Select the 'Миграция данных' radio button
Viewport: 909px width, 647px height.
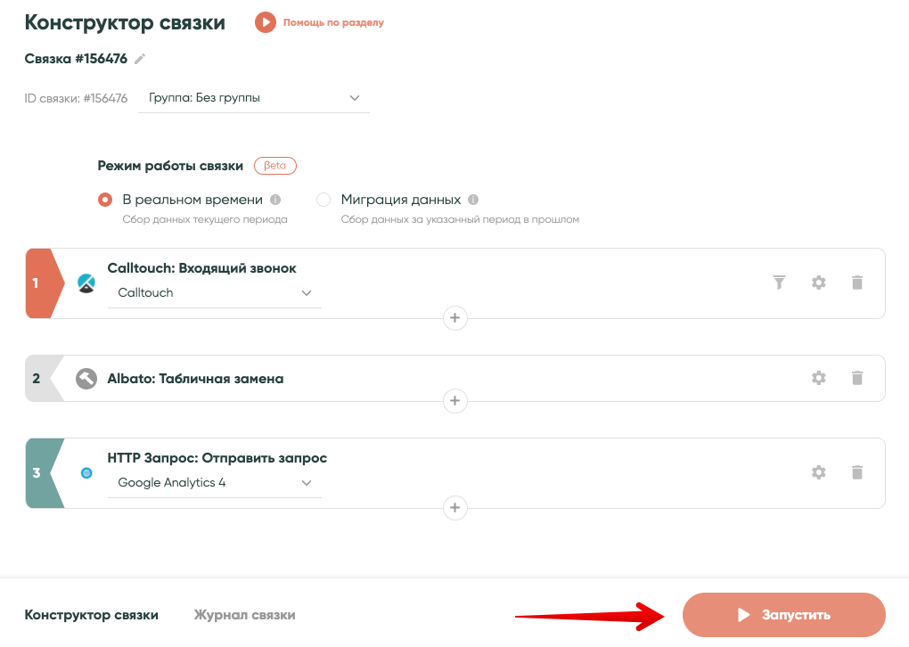click(323, 200)
